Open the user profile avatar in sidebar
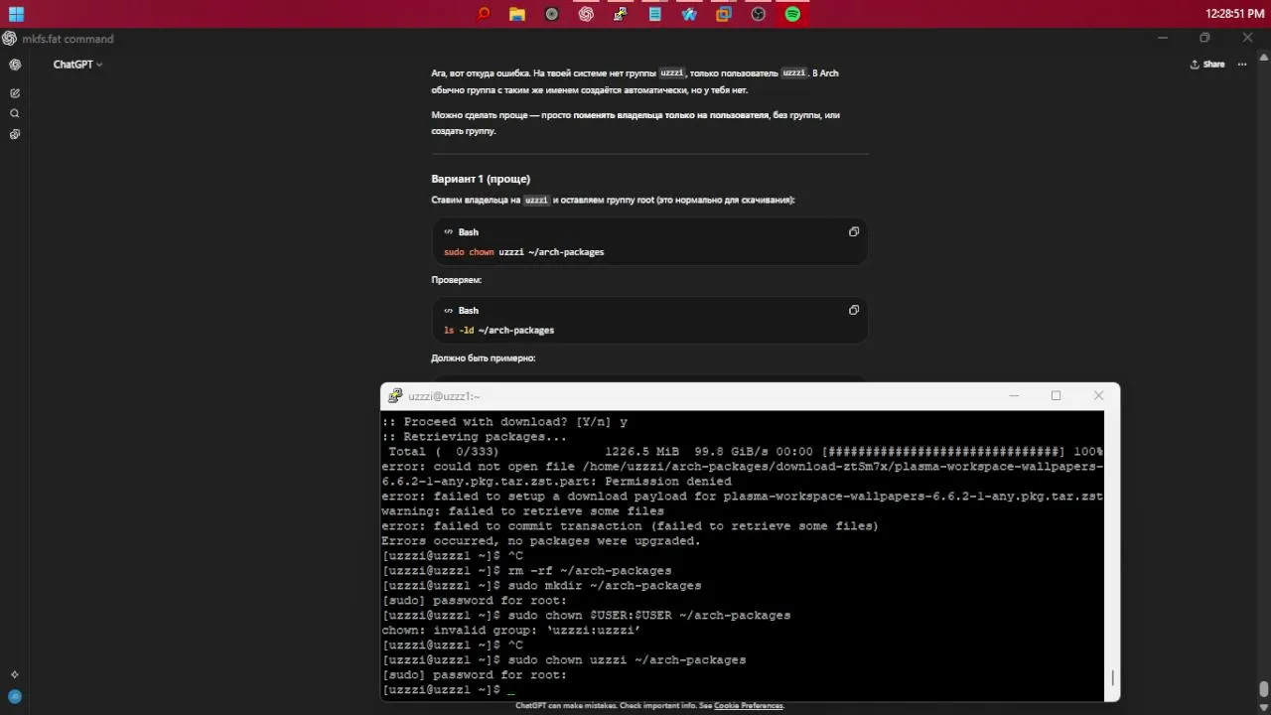 (x=15, y=696)
